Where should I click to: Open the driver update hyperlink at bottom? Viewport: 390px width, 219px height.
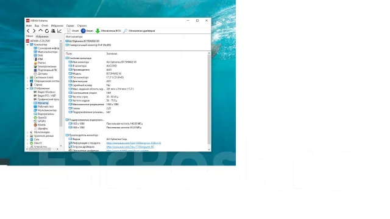127,150
